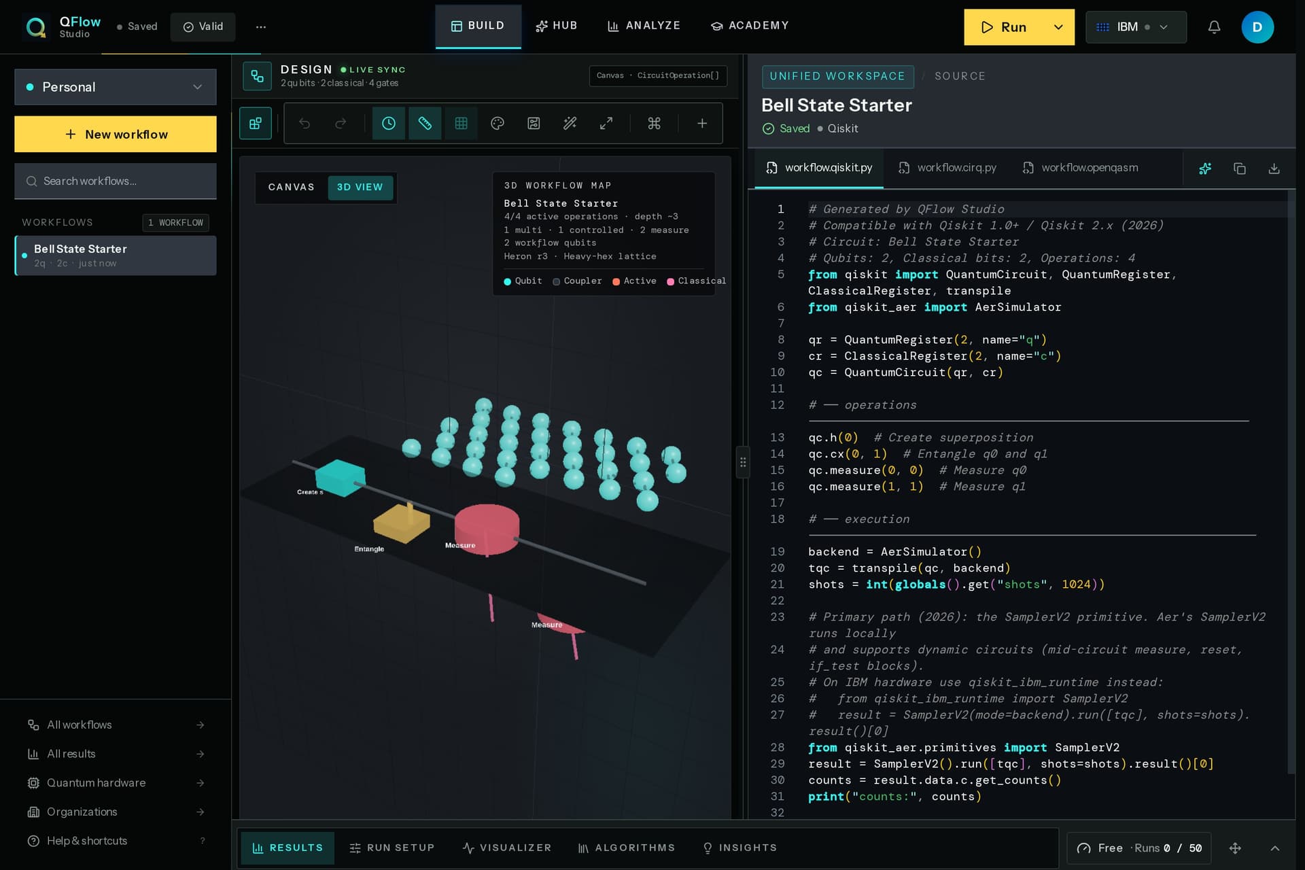The width and height of the screenshot is (1305, 870).
Task: Toggle the ruler measure tool
Action: 425,123
